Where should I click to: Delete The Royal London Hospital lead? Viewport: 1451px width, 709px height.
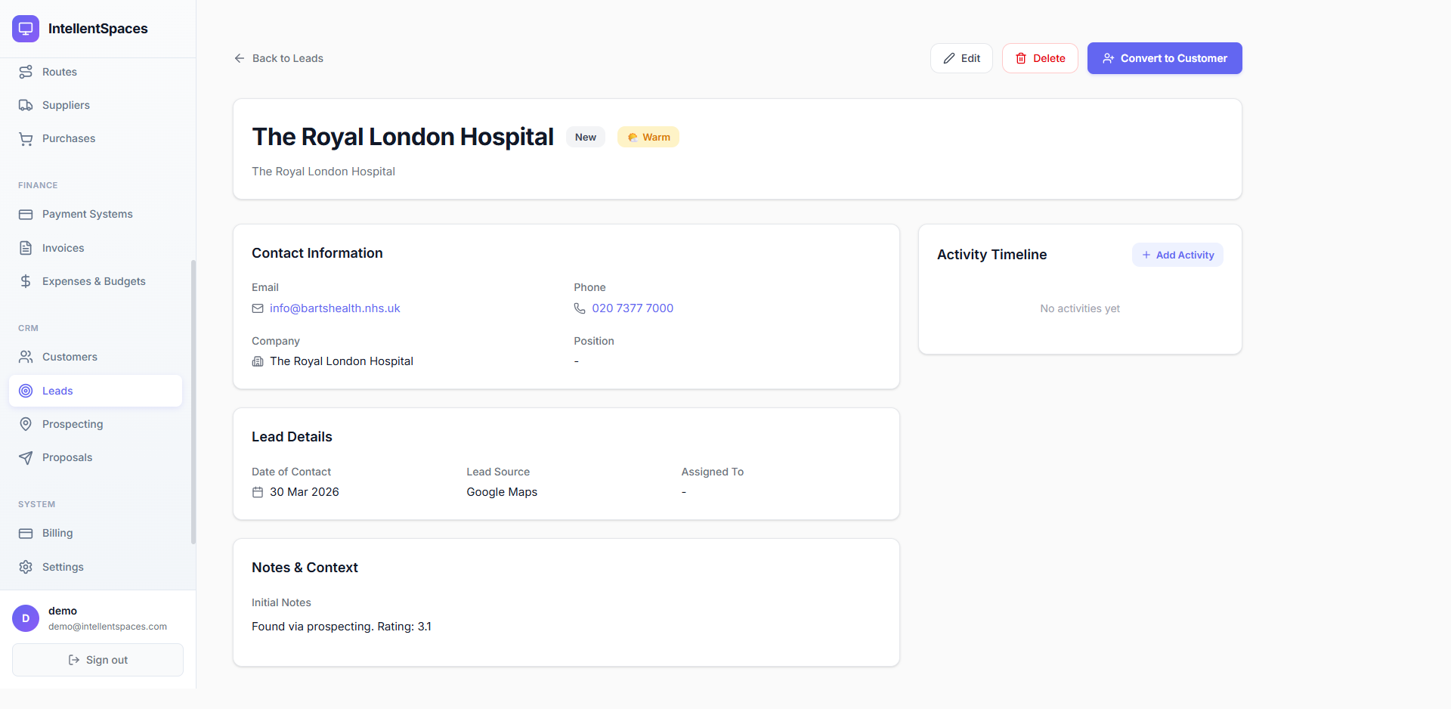tap(1040, 58)
